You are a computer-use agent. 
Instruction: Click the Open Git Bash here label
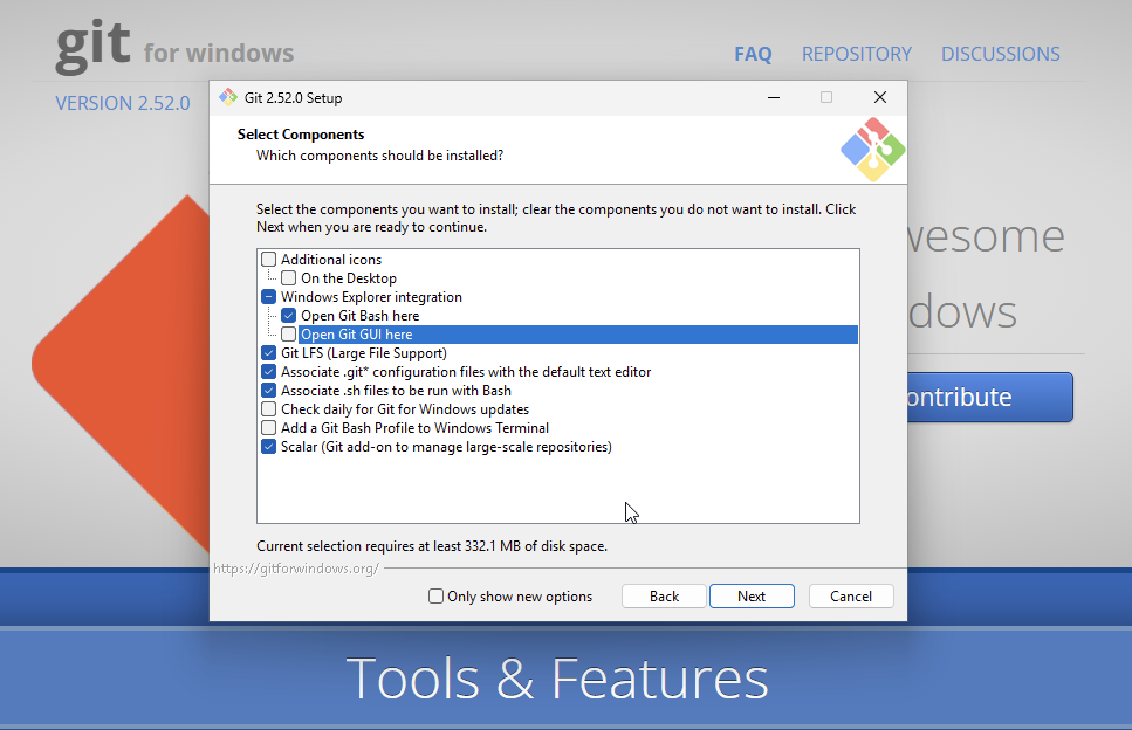click(360, 315)
